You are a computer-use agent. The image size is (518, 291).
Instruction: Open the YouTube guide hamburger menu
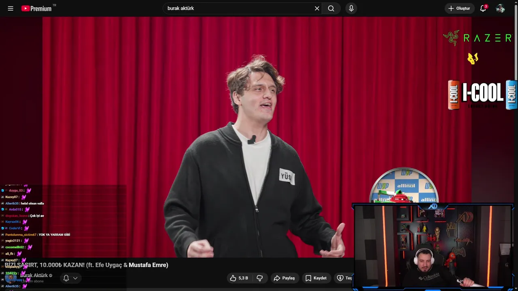[x=11, y=8]
